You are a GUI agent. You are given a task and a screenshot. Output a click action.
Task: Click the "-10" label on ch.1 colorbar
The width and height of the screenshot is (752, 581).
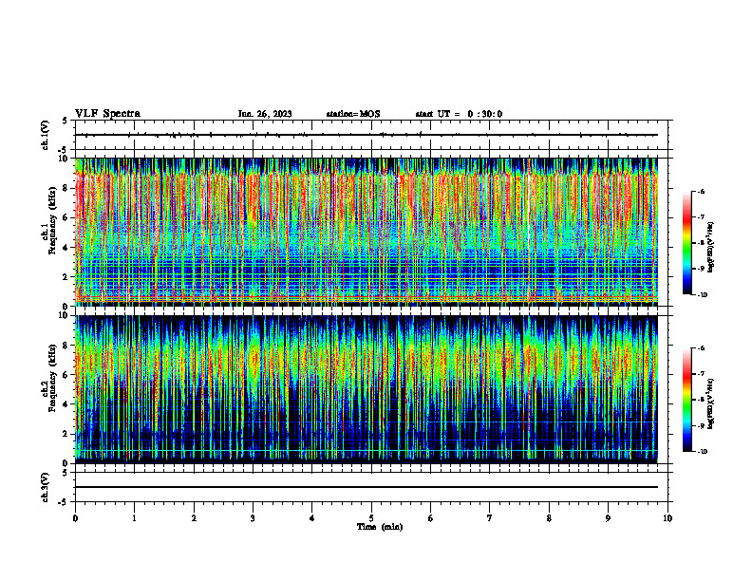(x=702, y=295)
